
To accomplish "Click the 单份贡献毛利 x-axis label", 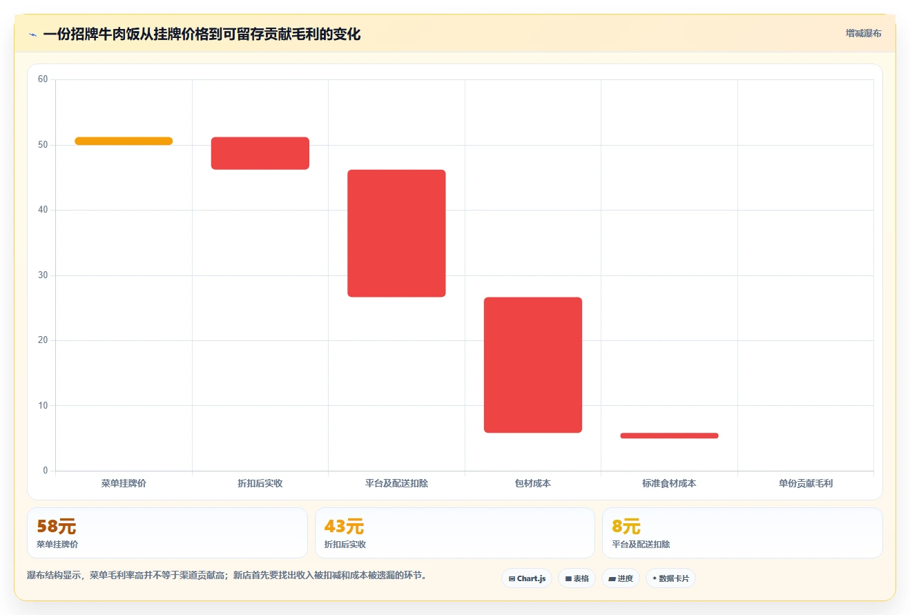I will 806,483.
